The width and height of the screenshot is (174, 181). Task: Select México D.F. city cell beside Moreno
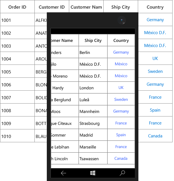[x=93, y=76]
